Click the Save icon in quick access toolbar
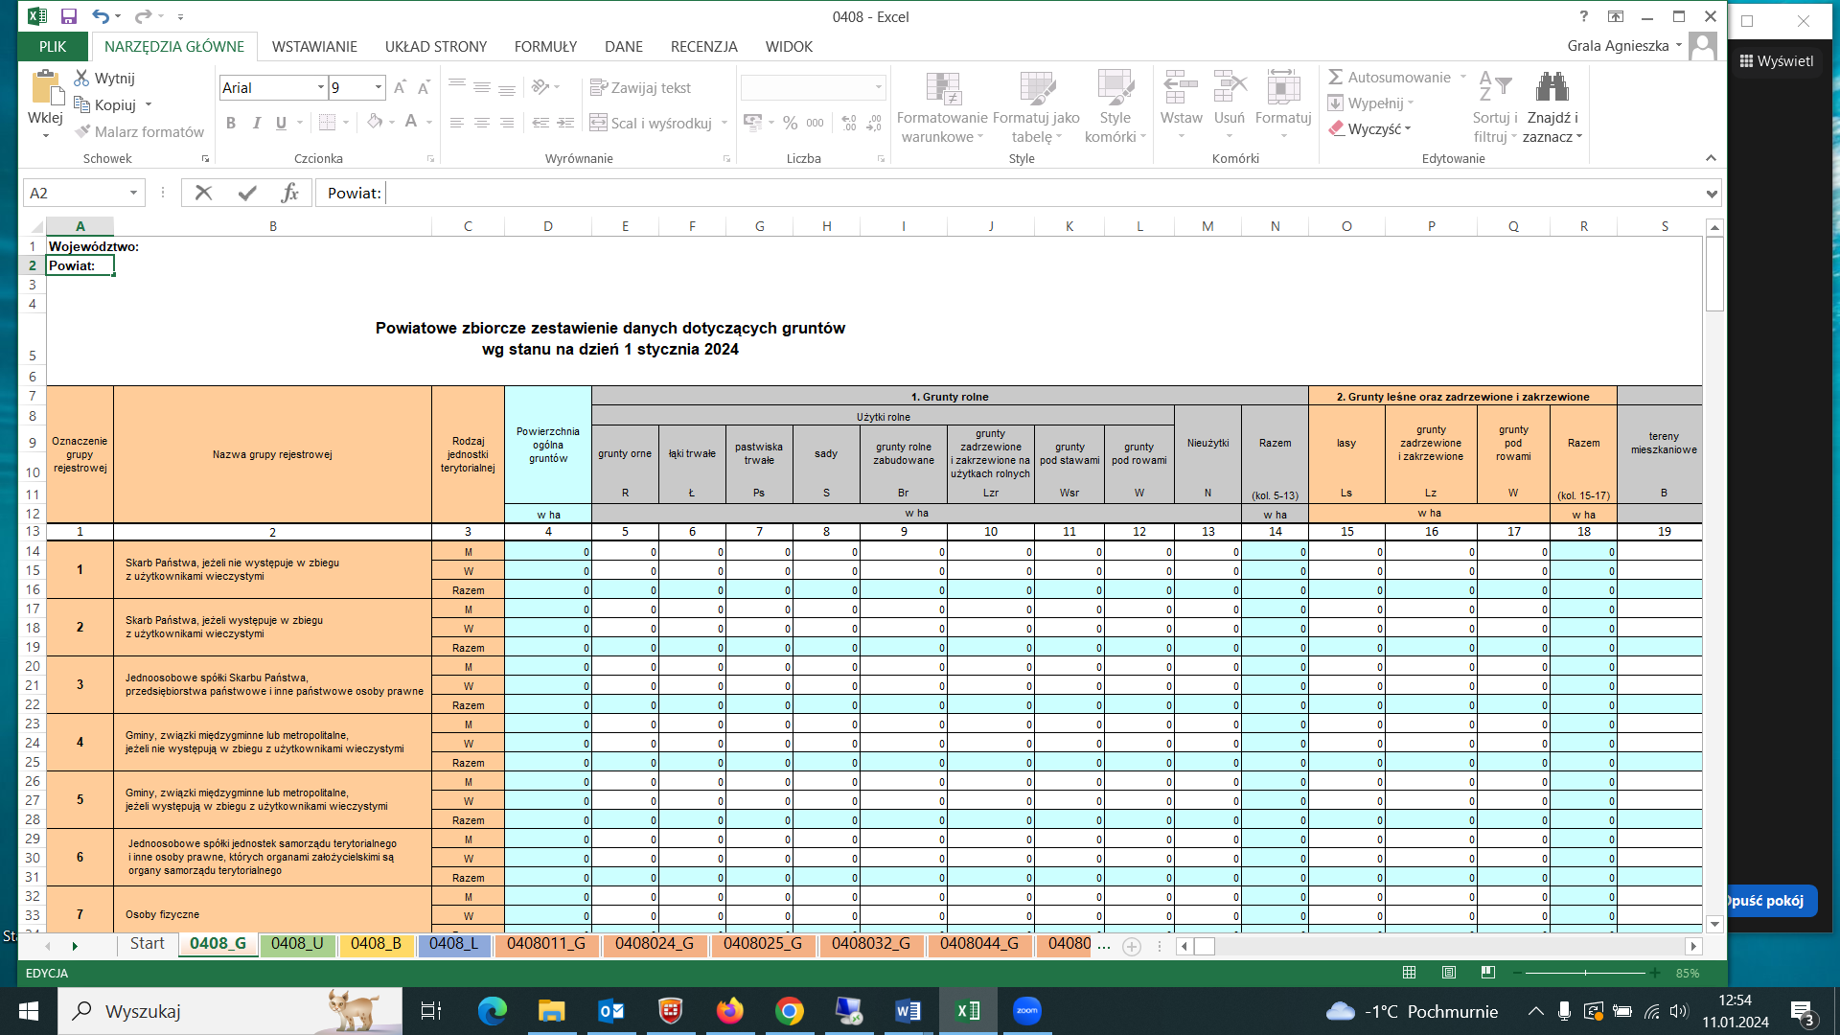1840x1035 pixels. (68, 16)
